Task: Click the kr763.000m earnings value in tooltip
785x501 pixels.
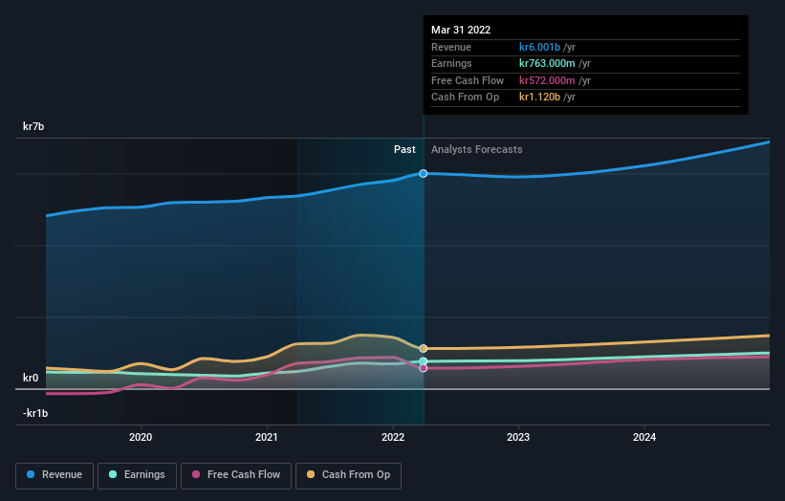Action: click(x=547, y=63)
